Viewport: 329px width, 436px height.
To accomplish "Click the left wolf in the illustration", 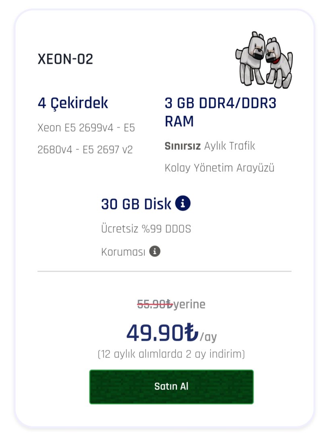I will pos(251,59).
